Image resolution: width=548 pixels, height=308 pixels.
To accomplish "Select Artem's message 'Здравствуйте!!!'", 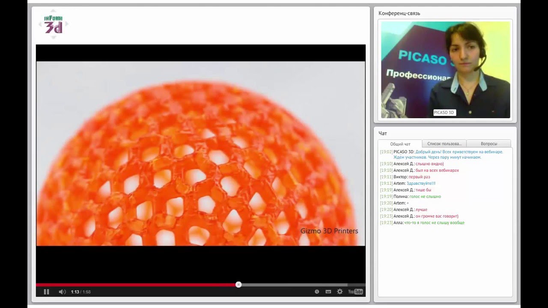I will tap(421, 184).
